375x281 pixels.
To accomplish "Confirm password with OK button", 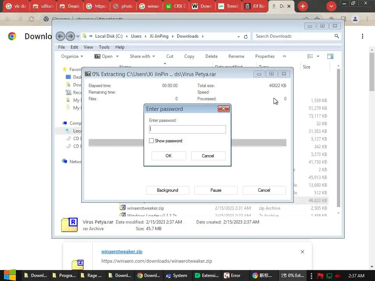I will pos(168,156).
